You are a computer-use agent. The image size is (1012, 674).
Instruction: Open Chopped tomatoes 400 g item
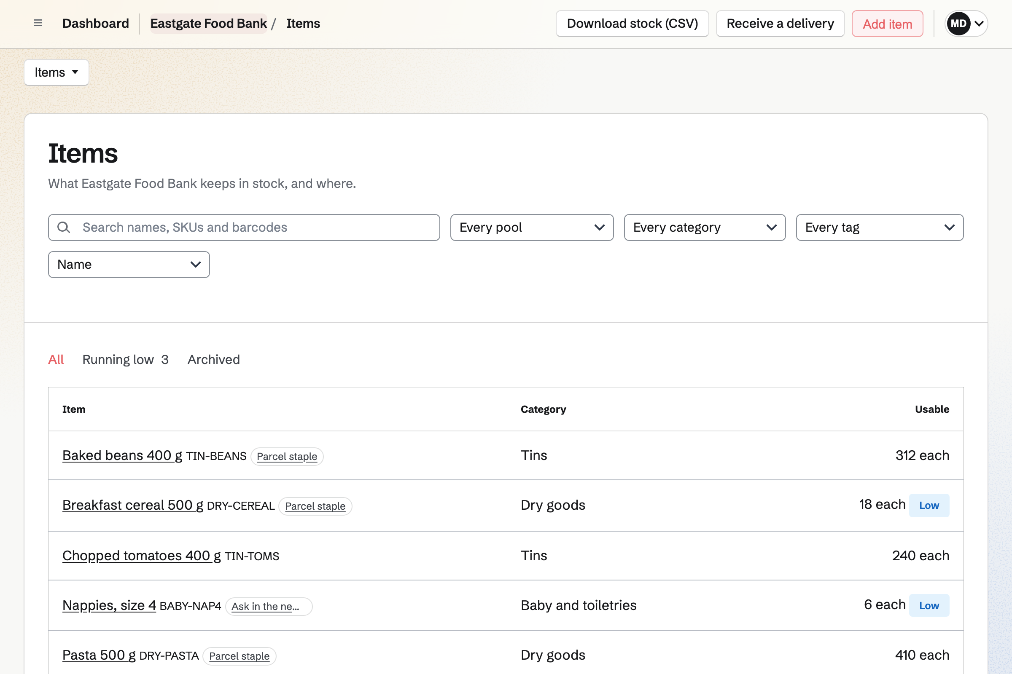(x=142, y=555)
